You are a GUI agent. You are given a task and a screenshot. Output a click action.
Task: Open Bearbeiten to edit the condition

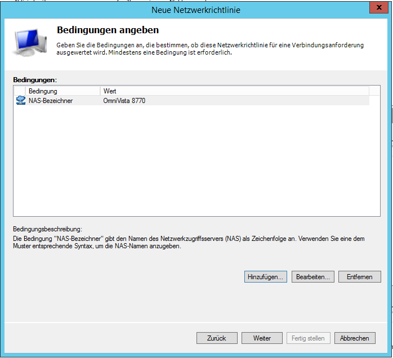coord(313,277)
